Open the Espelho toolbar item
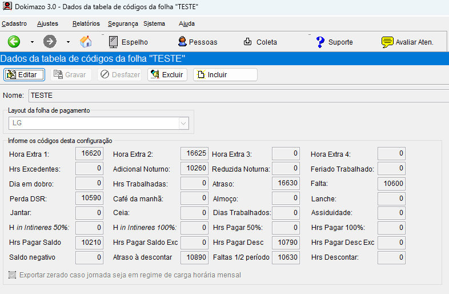This screenshot has height=294, width=449. pos(128,42)
